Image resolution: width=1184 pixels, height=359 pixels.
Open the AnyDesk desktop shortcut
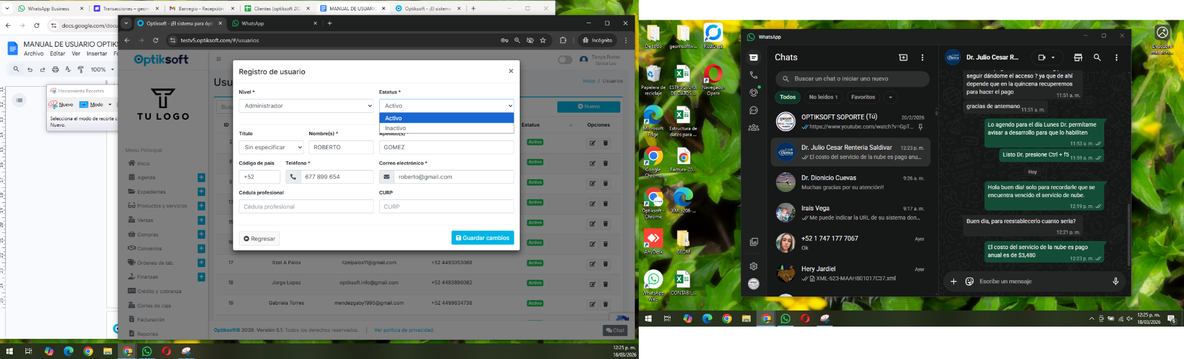point(653,240)
